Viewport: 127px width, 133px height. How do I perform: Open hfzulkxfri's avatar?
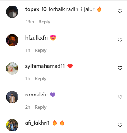(12, 40)
